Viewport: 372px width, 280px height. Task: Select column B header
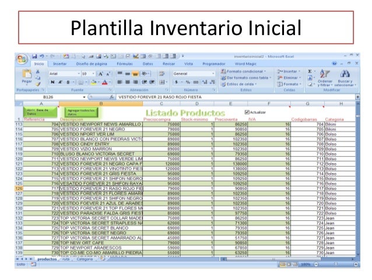pos(101,103)
